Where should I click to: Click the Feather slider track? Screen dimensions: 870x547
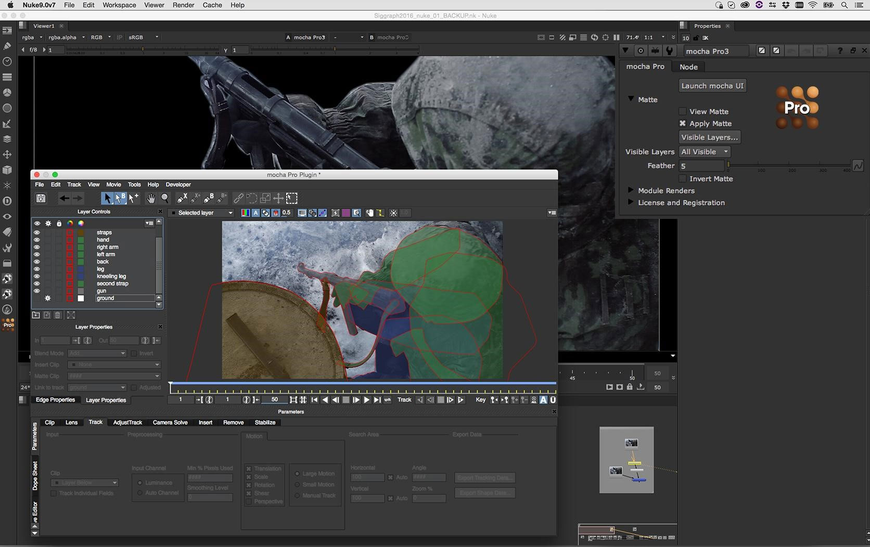(789, 165)
